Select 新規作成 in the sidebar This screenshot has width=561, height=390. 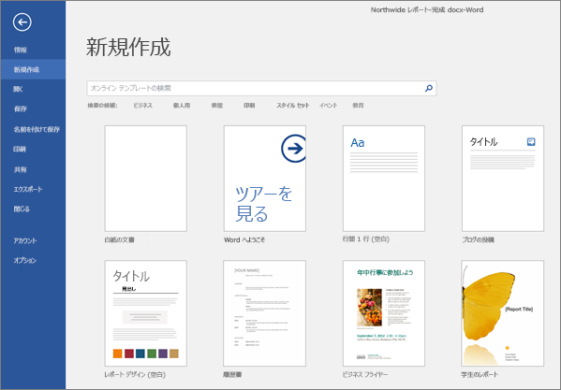[33, 69]
